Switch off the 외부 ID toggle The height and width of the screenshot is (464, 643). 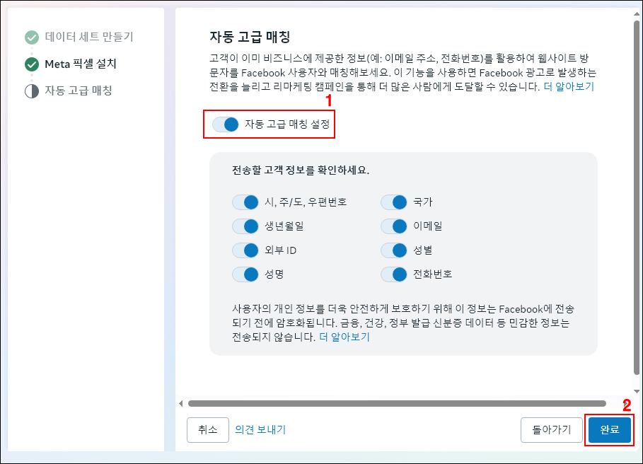245,250
